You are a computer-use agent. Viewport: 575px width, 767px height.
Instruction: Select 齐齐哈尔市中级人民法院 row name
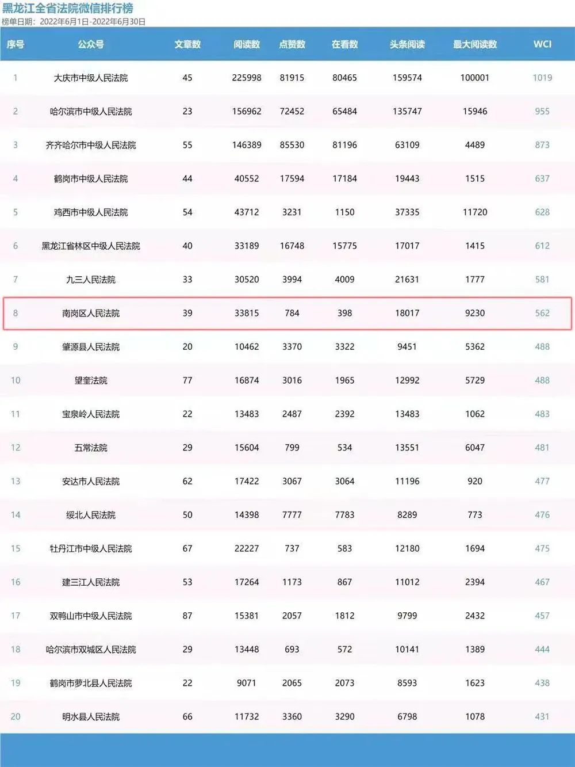(91, 145)
